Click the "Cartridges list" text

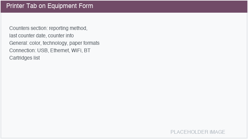(24, 58)
